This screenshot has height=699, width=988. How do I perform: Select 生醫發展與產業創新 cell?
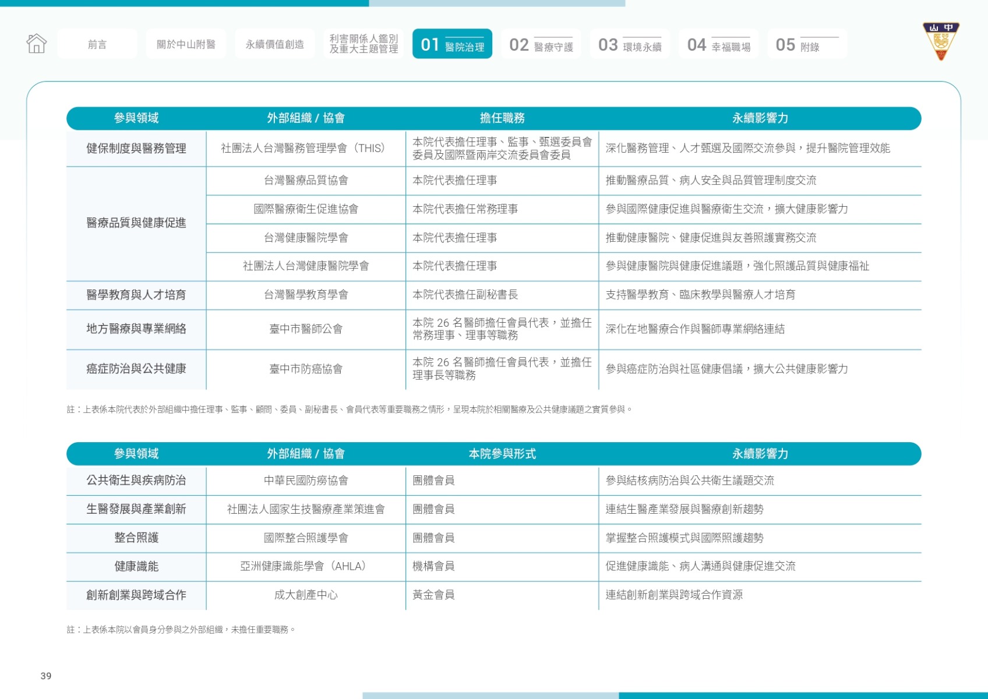coord(136,510)
